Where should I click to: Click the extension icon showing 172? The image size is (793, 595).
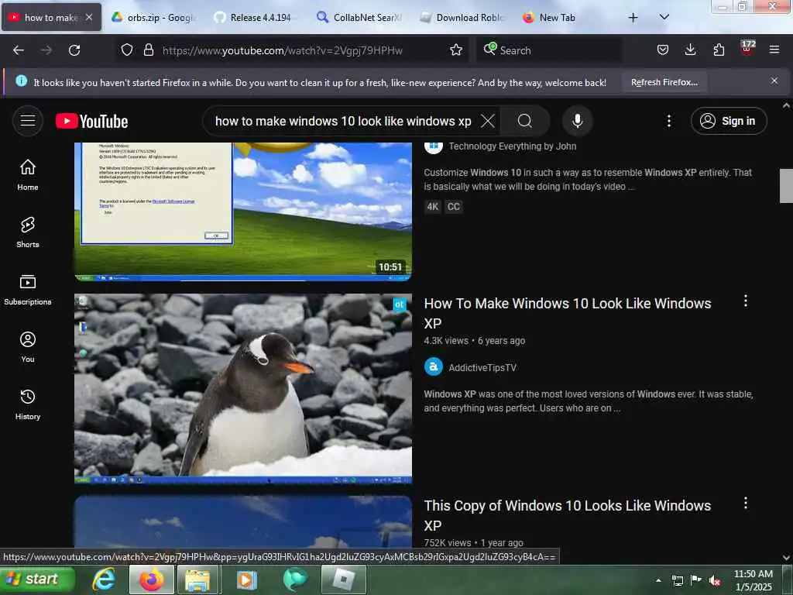pyautogui.click(x=747, y=48)
